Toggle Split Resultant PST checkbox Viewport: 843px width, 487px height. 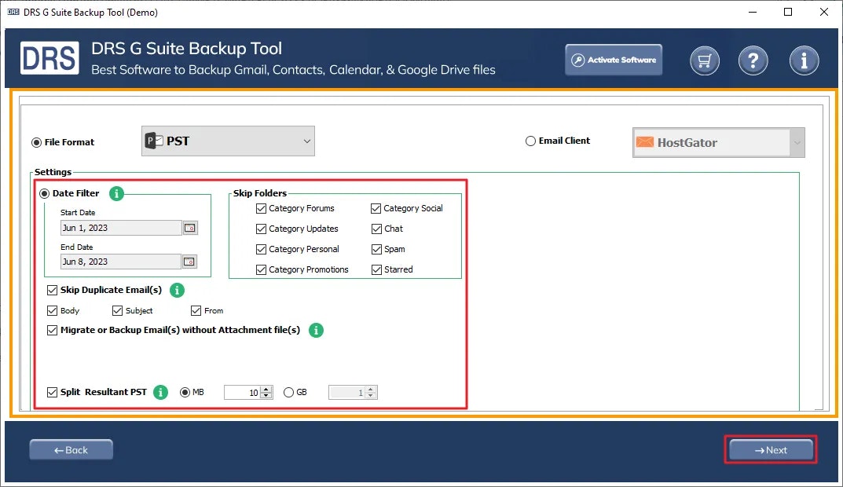point(52,393)
